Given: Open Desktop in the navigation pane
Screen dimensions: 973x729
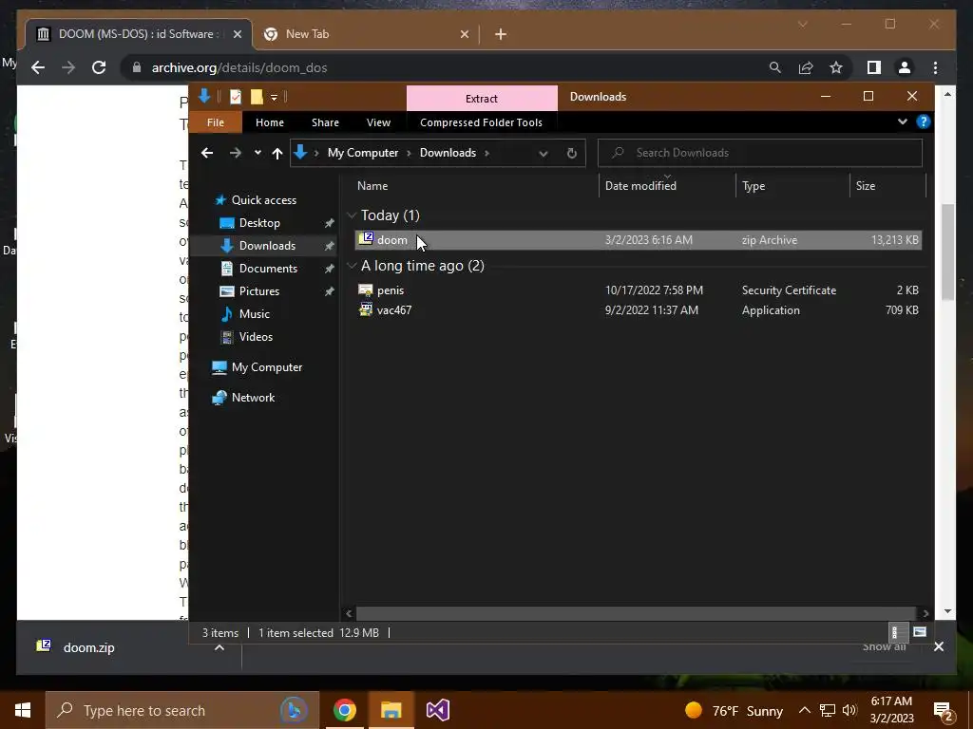Looking at the screenshot, I should pos(259,223).
